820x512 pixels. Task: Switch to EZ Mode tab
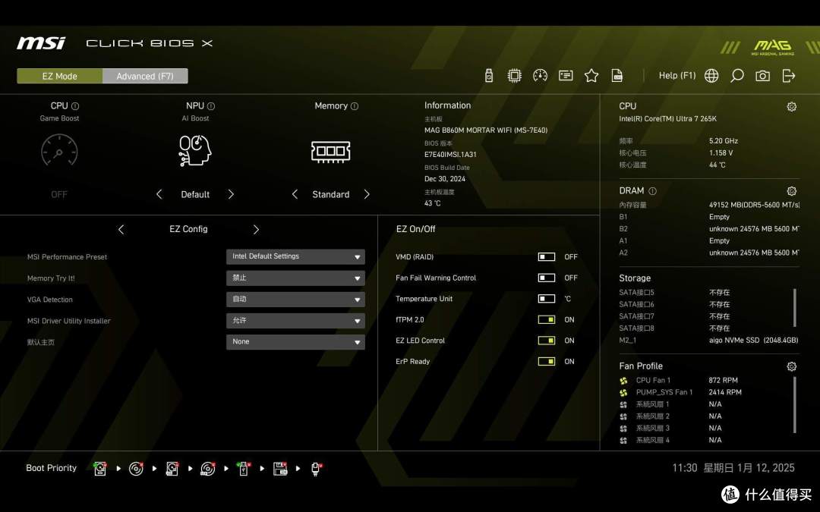[x=60, y=77]
